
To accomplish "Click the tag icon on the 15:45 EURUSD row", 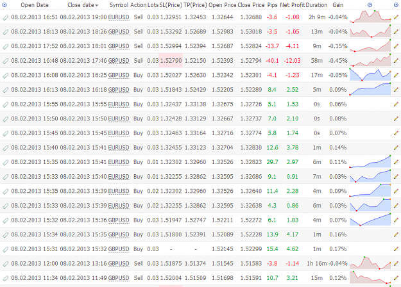I will tap(5, 133).
